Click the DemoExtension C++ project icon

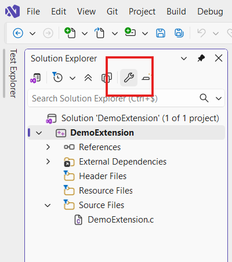click(61, 133)
